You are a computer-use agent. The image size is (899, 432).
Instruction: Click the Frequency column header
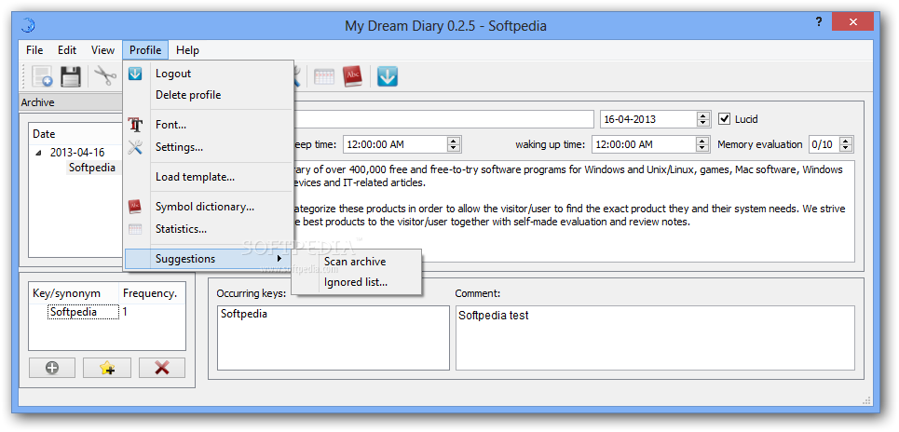coord(151,293)
